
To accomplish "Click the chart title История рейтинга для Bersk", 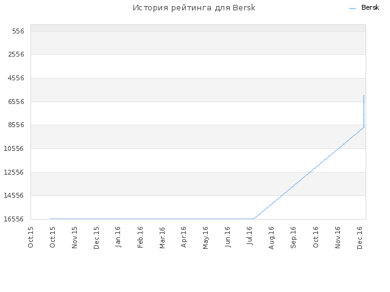I will pos(194,8).
